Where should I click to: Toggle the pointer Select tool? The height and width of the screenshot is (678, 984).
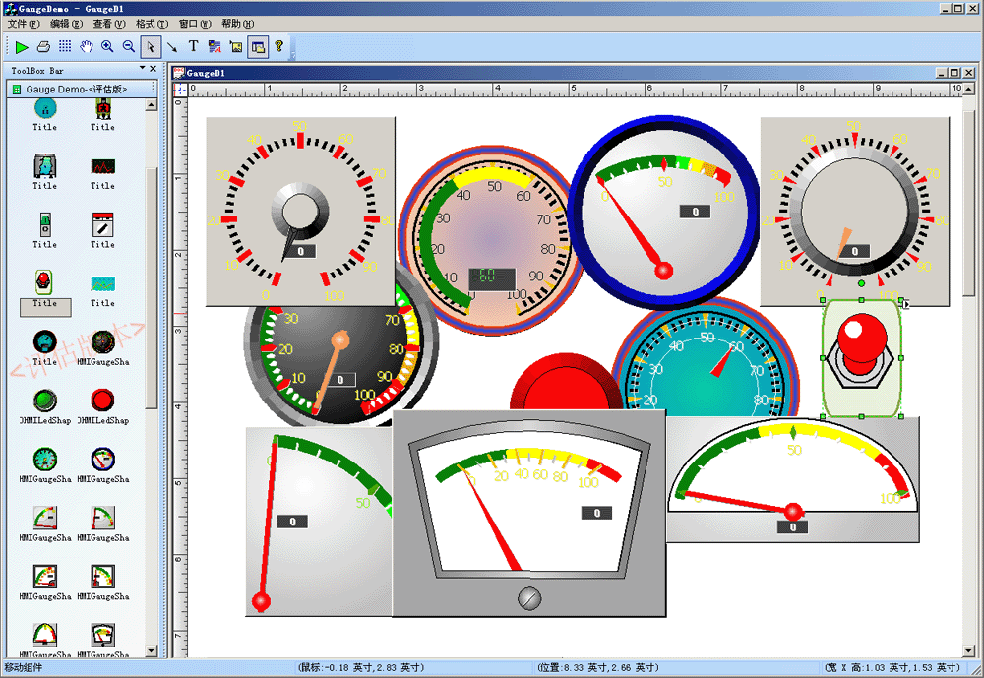[151, 46]
